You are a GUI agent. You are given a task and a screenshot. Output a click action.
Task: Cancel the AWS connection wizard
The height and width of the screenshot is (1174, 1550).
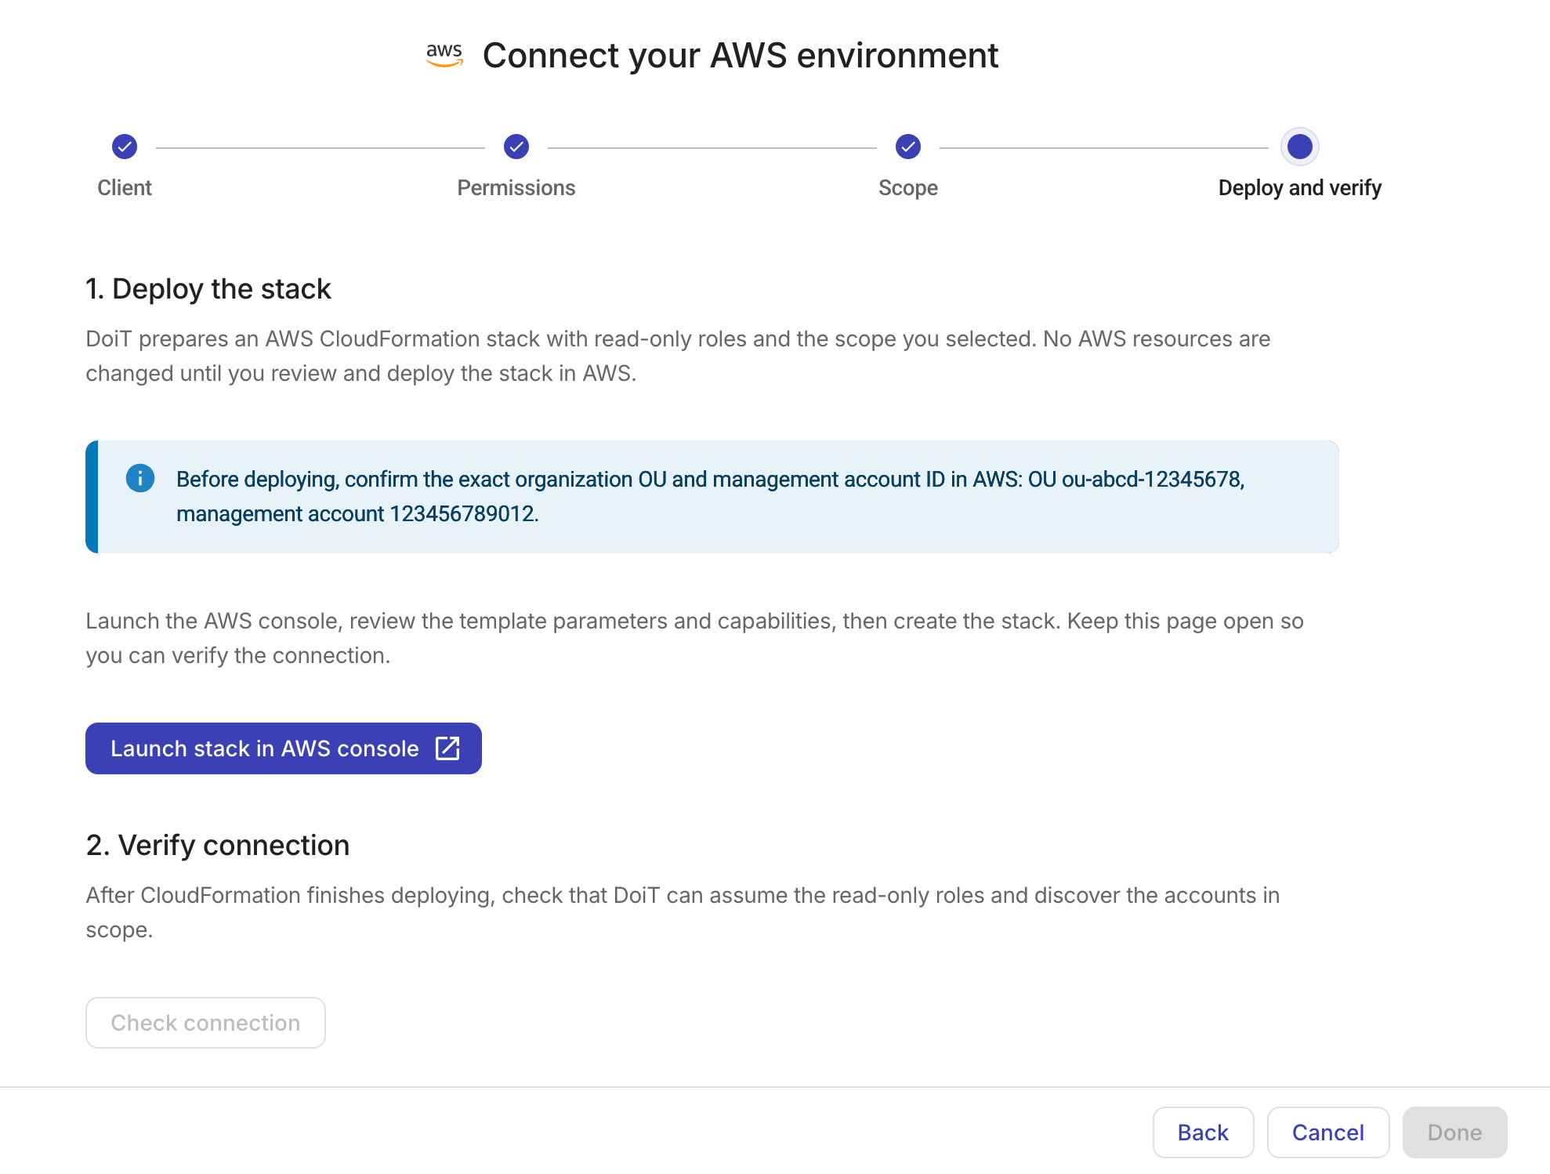click(1328, 1132)
